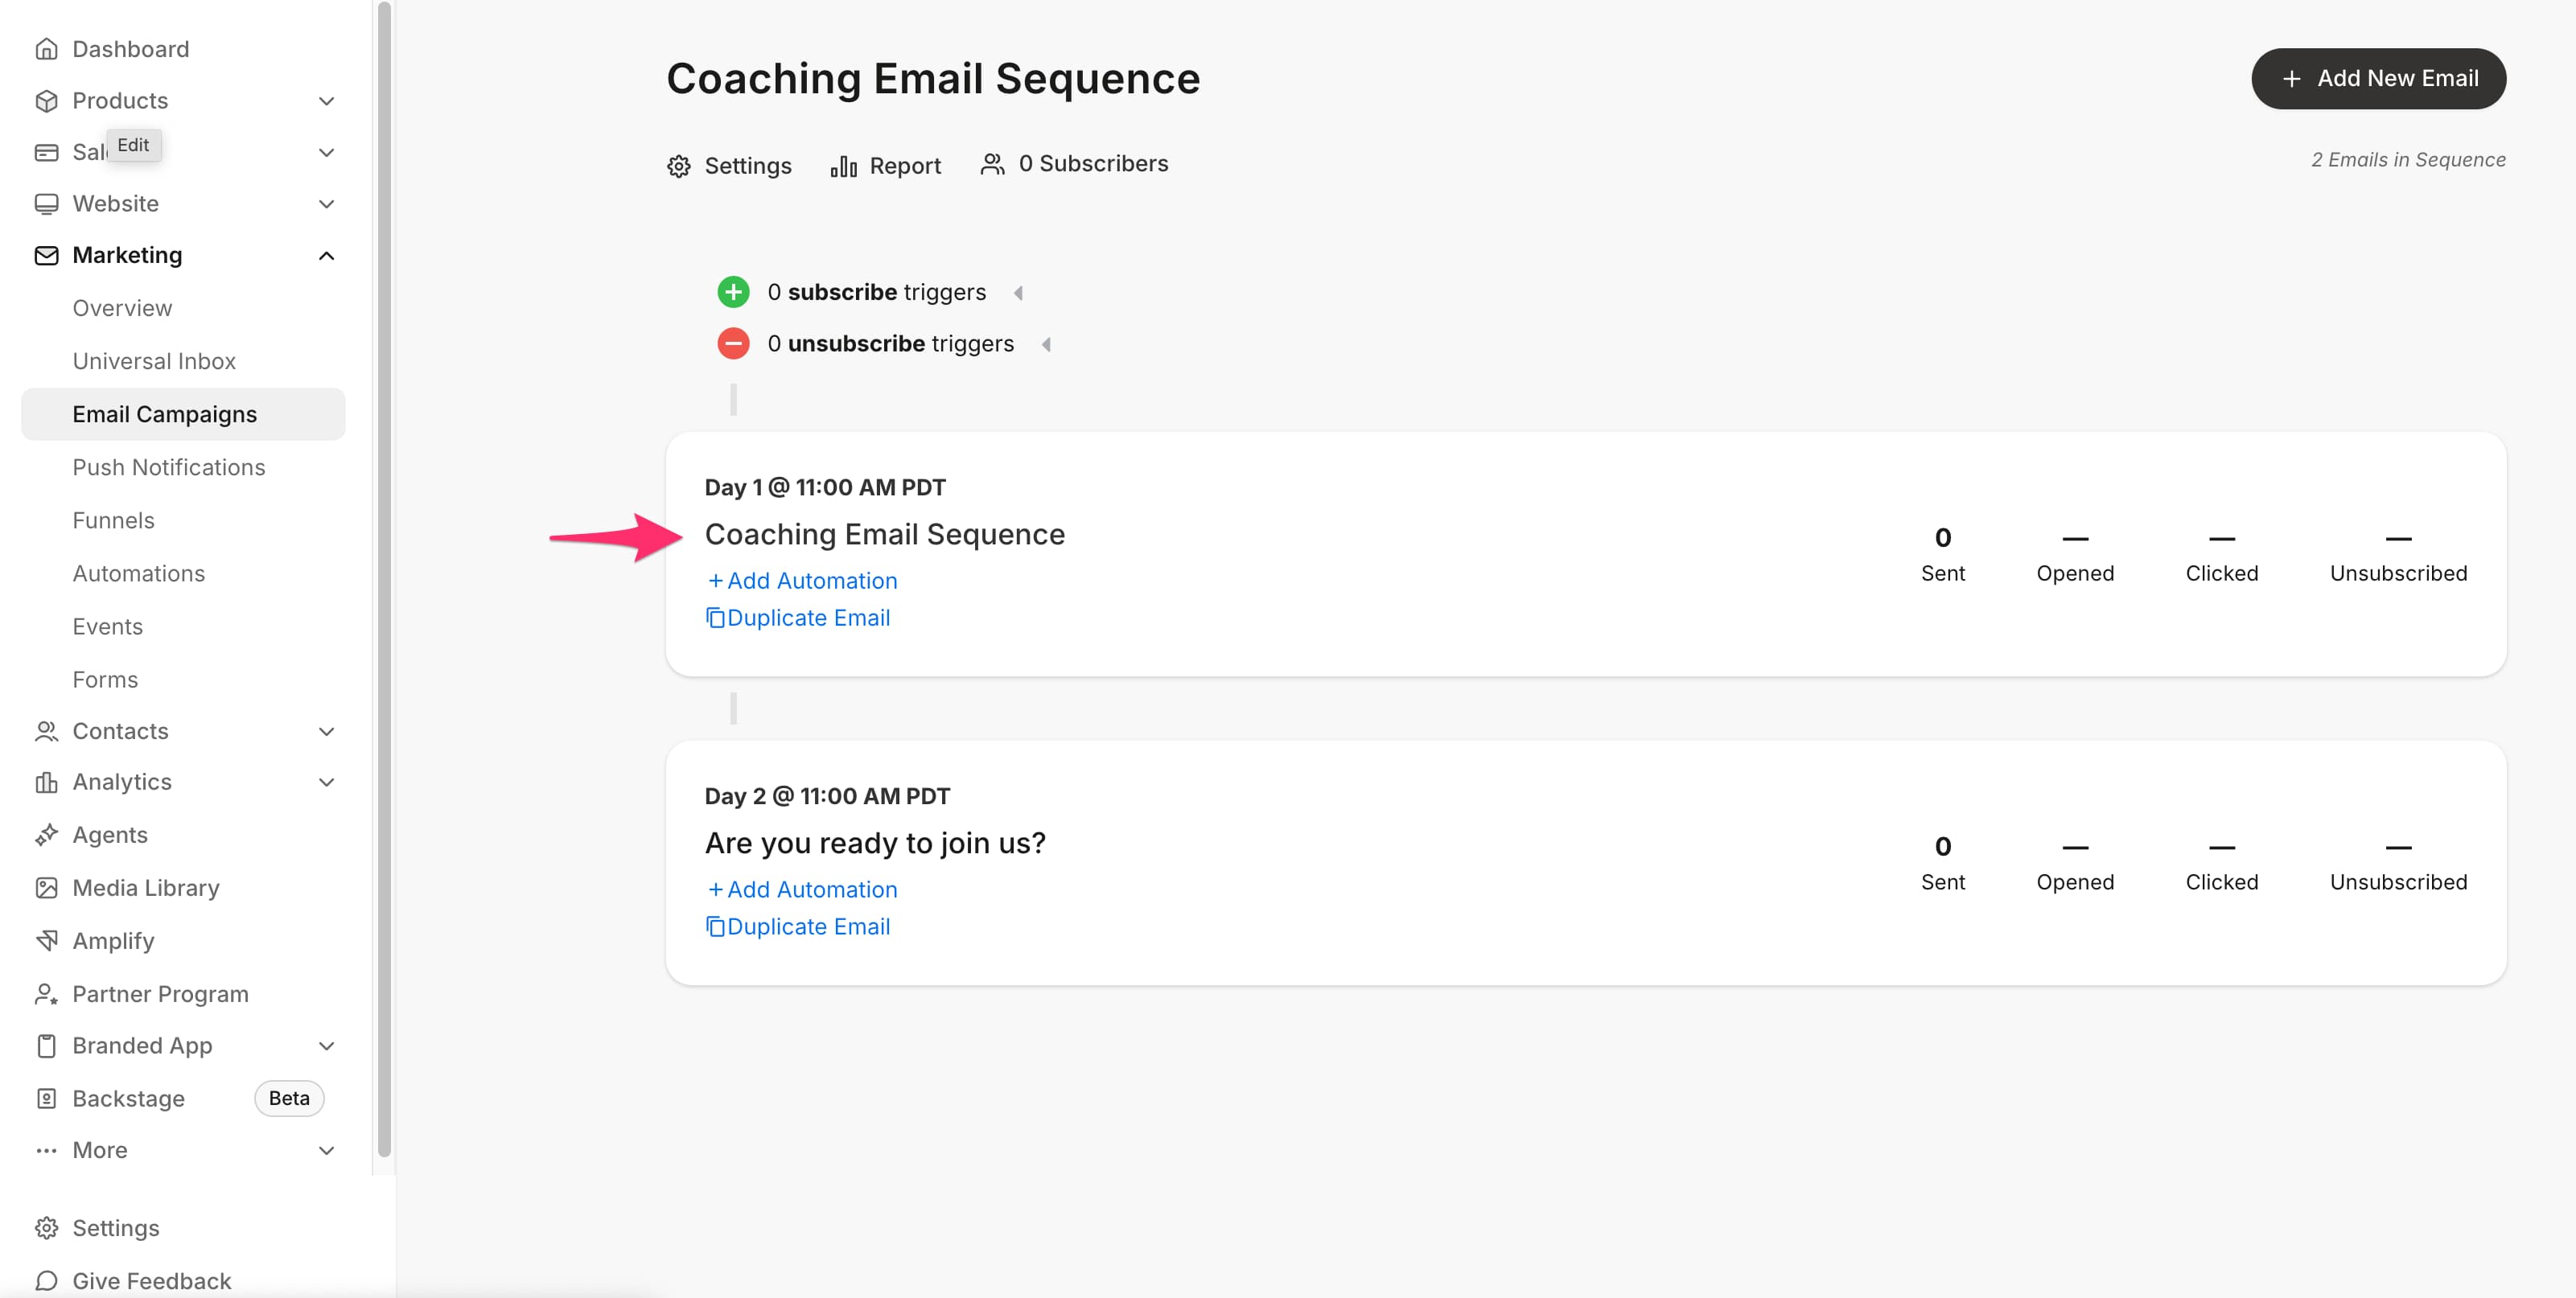
Task: Open the Report bar chart icon
Action: [843, 166]
